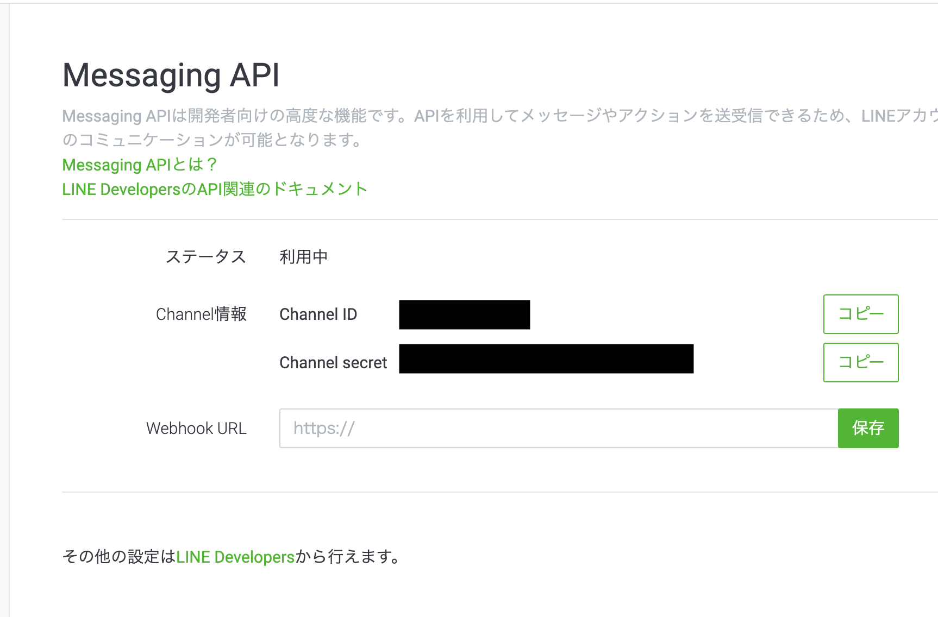Save the Webhook URL with 保存 button

(x=868, y=428)
